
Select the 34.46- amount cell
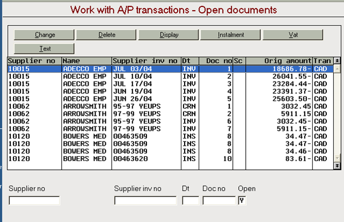tap(298, 151)
